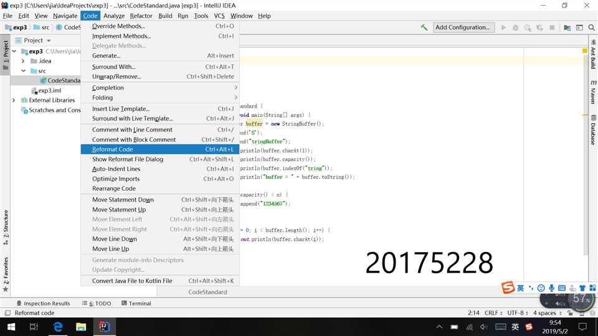Screen dimensions: 598x336
Task: Open the Refactor menu in menu bar
Action: pos(141,16)
